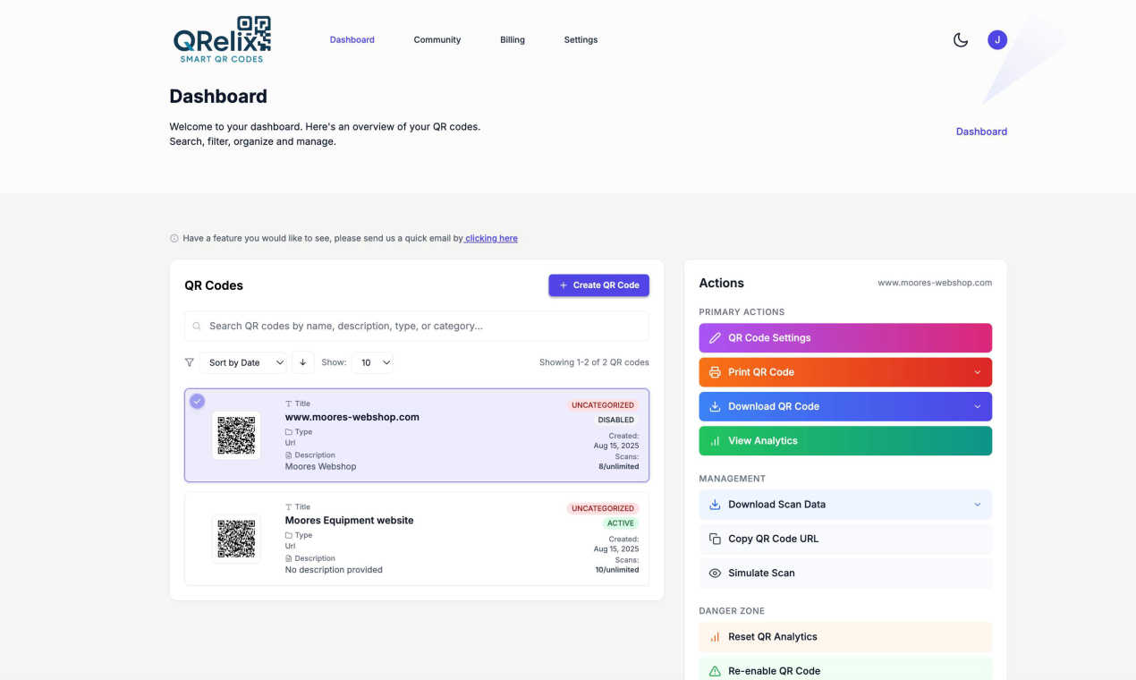The width and height of the screenshot is (1136, 680).
Task: Expand the Show 10 per-page dropdown
Action: click(x=372, y=362)
